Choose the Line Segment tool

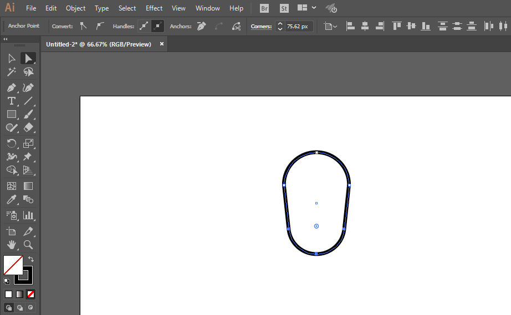28,101
